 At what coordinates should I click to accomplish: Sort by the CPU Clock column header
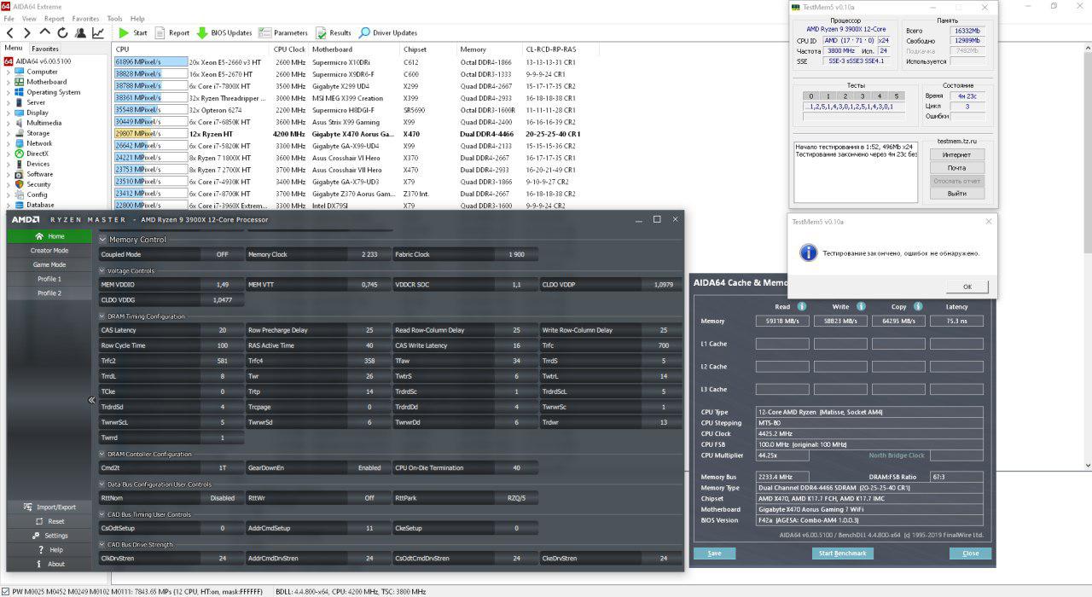(290, 49)
